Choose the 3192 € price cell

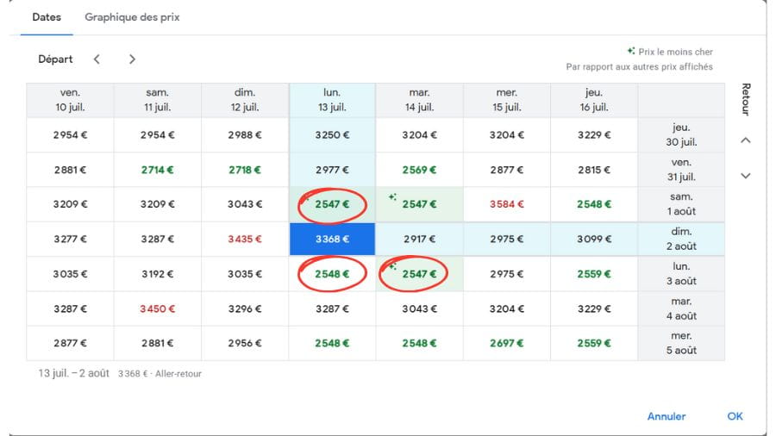(x=158, y=274)
